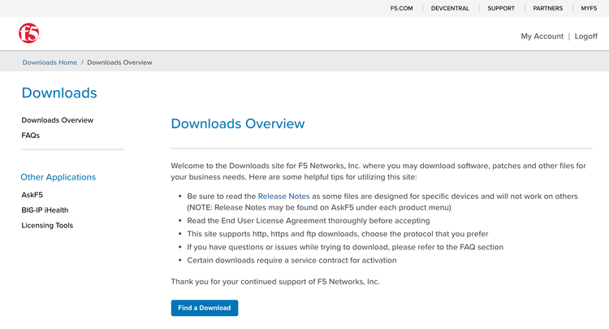Click the F5 logo
609x329 pixels.
[28, 33]
